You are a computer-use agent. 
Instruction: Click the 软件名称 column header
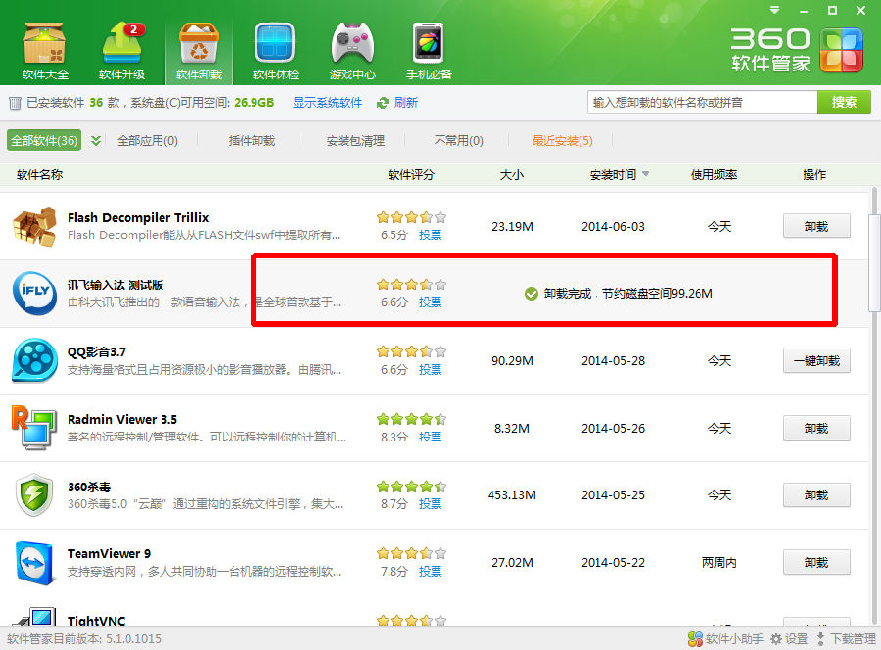39,174
